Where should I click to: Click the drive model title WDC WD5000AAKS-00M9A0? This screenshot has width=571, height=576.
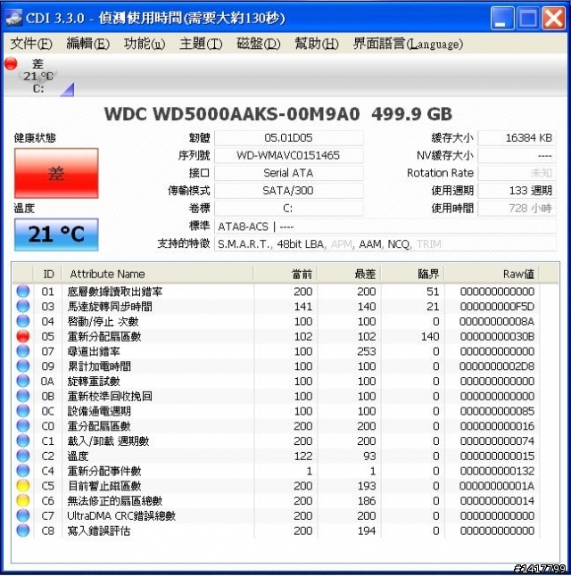pos(232,114)
